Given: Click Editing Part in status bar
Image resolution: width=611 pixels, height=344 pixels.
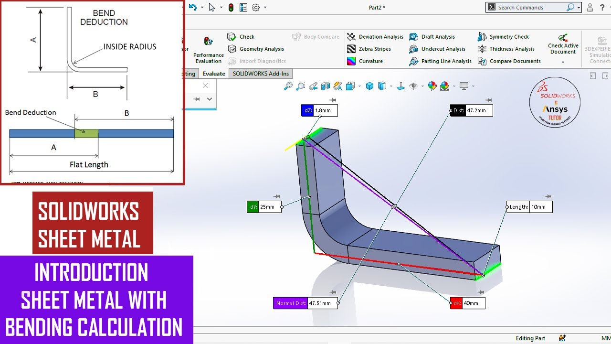Looking at the screenshot, I should (x=530, y=338).
